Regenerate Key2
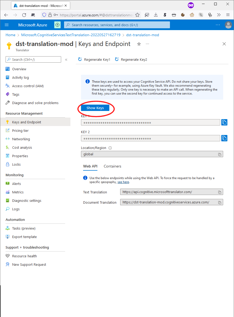This screenshot has height=317, width=234. [131, 60]
